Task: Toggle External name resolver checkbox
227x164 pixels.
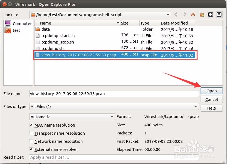Action: pyautogui.click(x=31, y=149)
